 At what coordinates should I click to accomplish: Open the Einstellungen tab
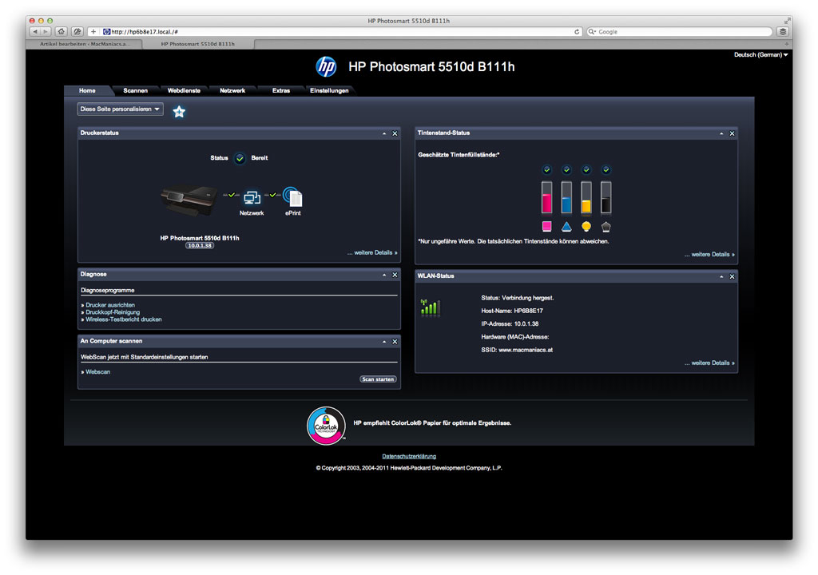point(329,91)
